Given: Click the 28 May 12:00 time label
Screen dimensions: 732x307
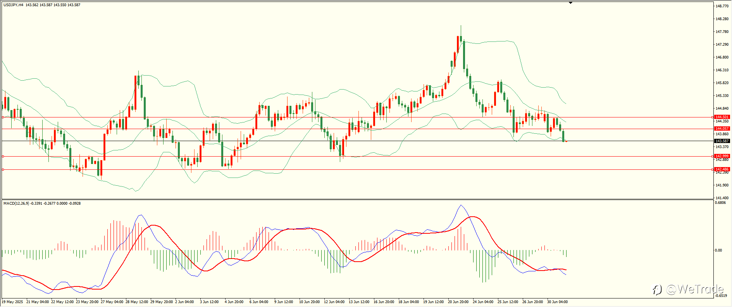Looking at the screenshot, I should (137, 302).
